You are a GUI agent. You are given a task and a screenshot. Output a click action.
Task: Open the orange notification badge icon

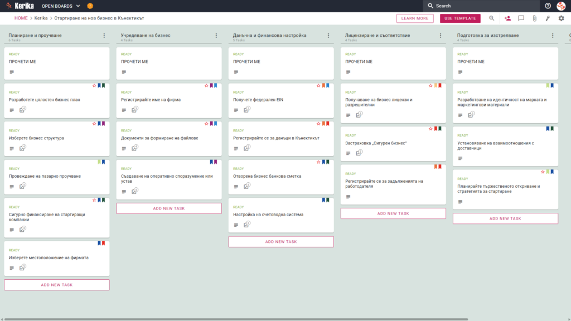pos(90,6)
